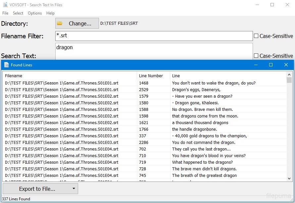Sort results by Filename column header

tap(14, 76)
